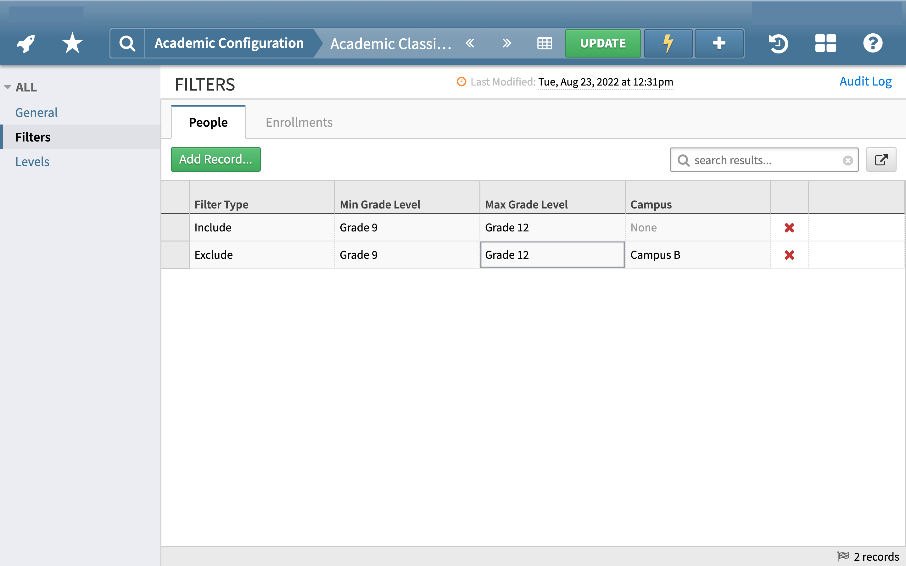Open the search icon in the toolbar
The width and height of the screenshot is (906, 566).
pos(127,43)
